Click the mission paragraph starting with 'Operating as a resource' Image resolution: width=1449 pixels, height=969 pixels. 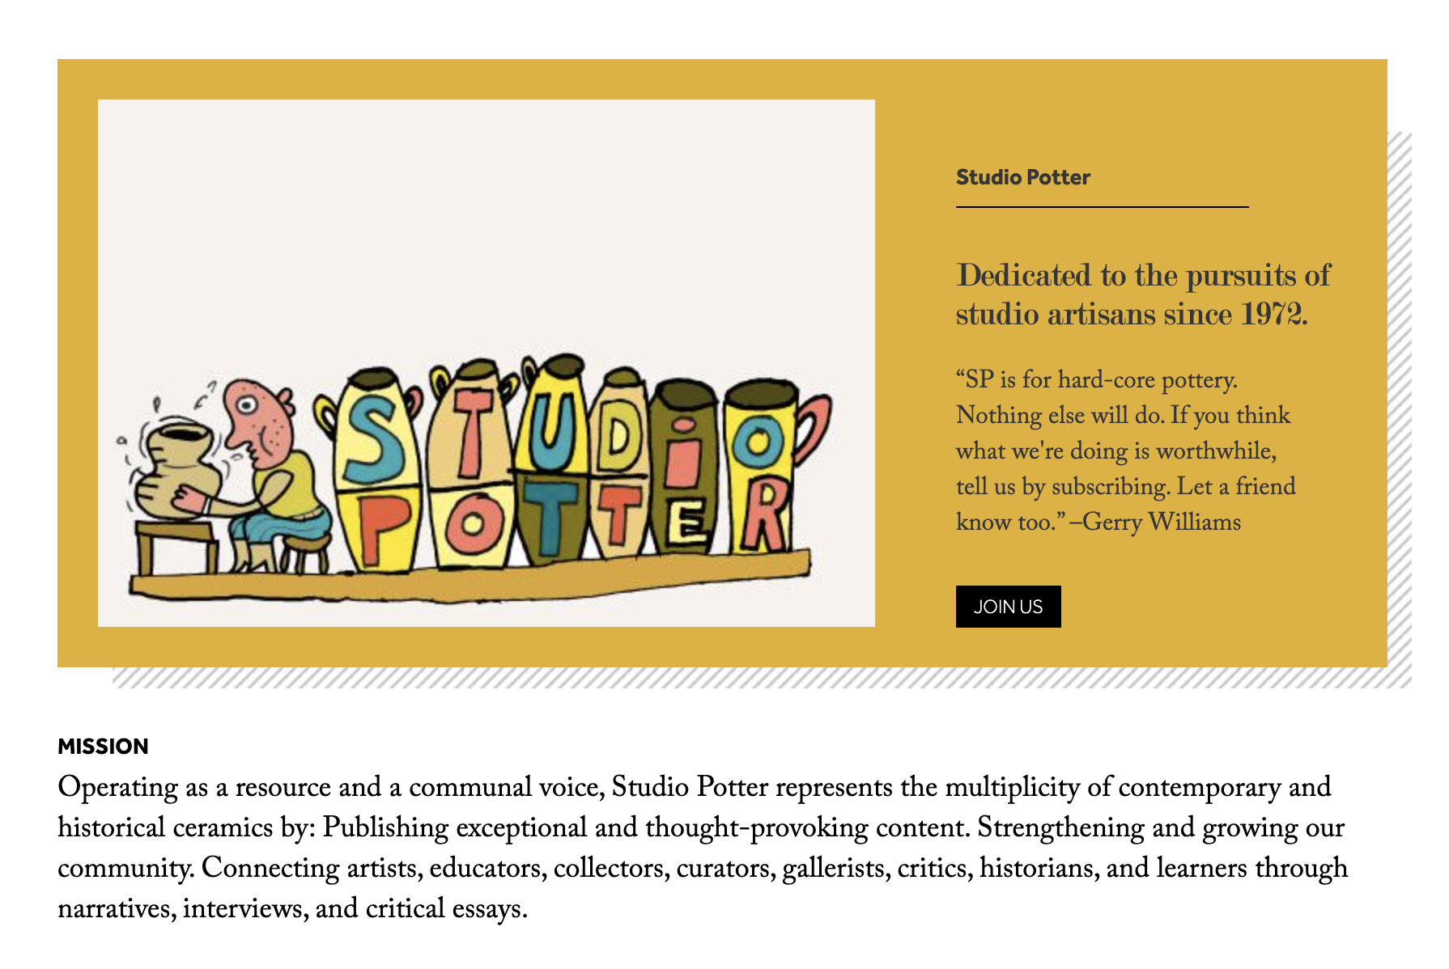(703, 847)
